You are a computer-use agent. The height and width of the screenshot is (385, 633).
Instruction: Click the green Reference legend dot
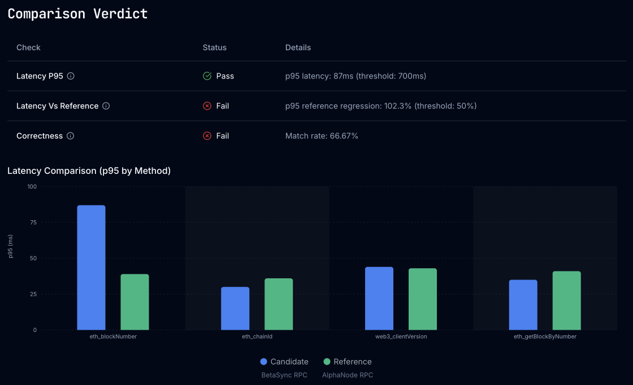(327, 362)
